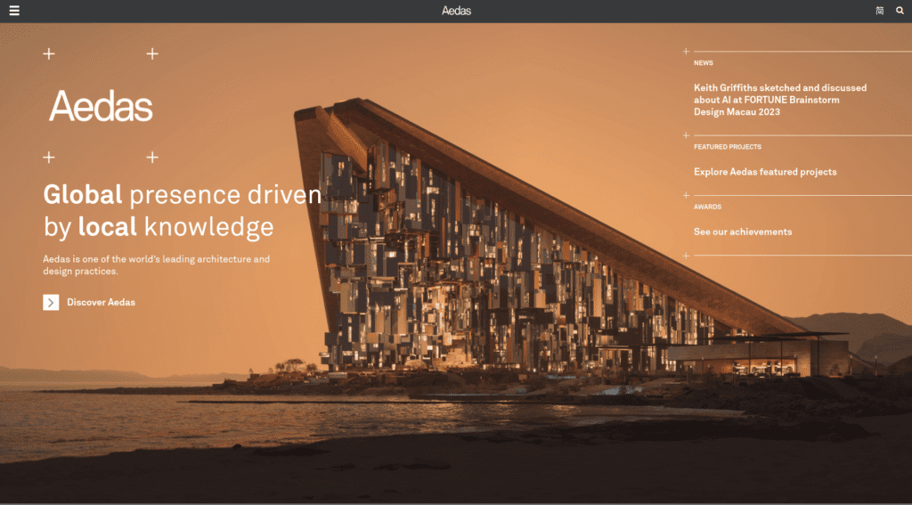
Task: Click the NEWS section label
Action: (x=704, y=63)
